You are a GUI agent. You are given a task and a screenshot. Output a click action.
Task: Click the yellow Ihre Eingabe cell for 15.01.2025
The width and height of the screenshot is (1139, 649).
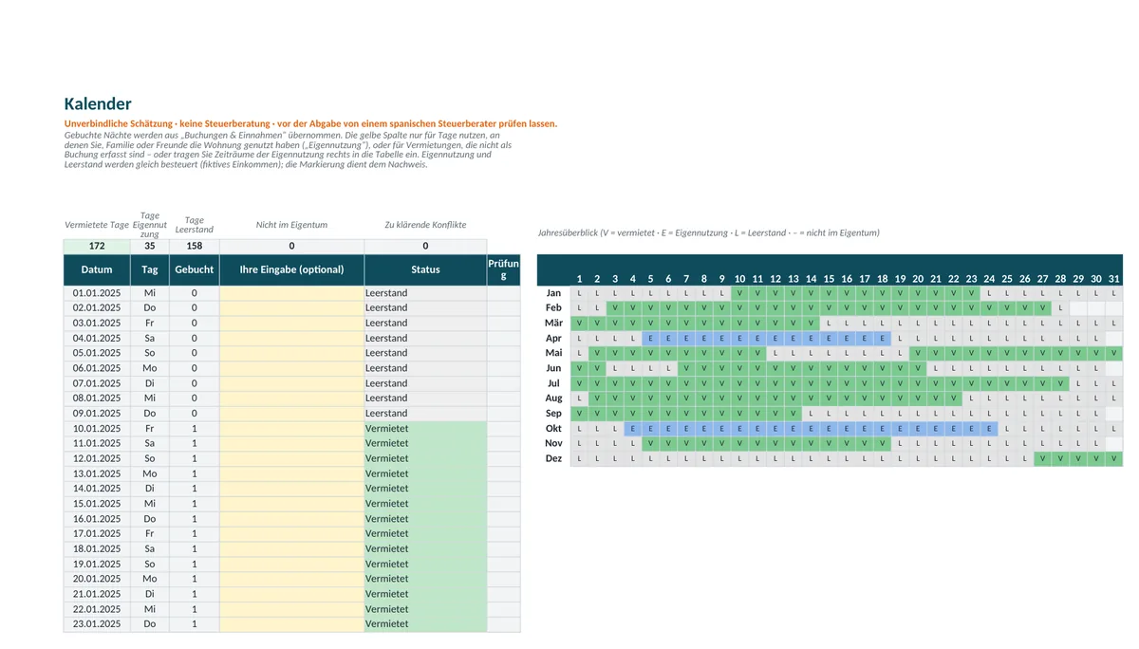point(291,503)
